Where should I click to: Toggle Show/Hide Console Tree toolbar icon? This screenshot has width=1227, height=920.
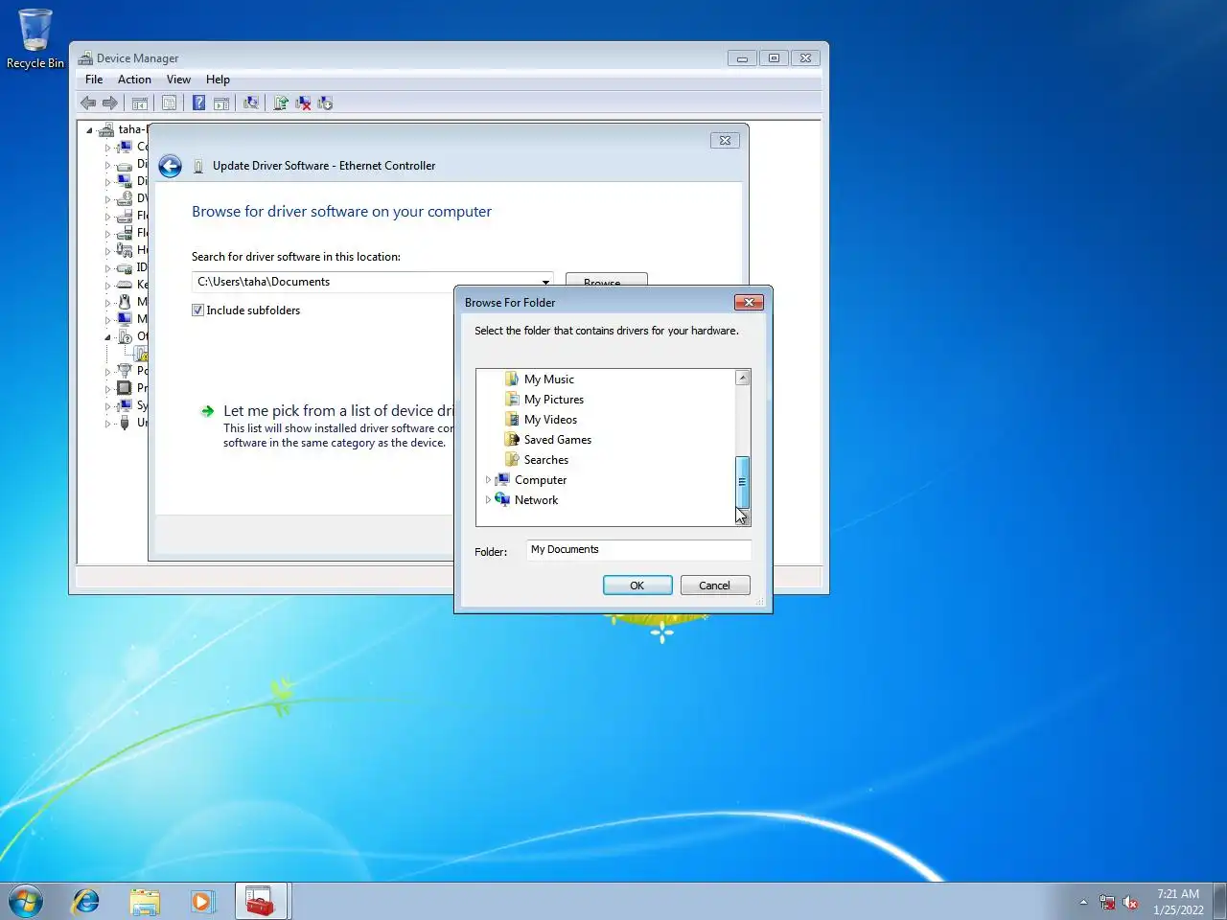[140, 103]
